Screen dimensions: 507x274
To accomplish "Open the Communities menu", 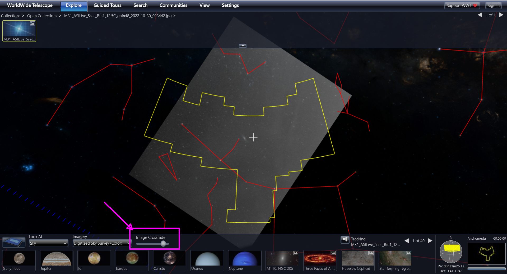I will [173, 5].
